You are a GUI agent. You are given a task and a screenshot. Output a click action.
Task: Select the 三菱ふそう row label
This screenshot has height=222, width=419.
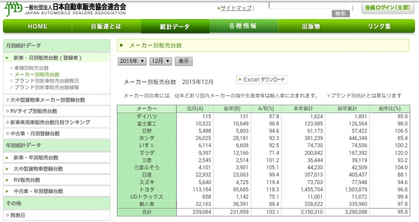(147, 167)
